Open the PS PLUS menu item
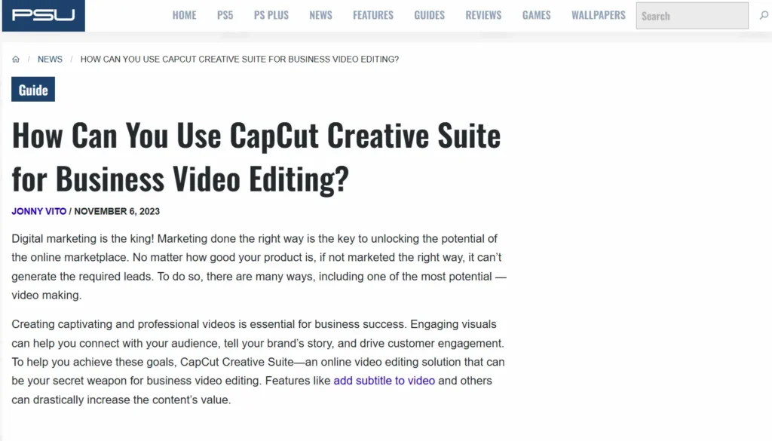772x441 pixels. [271, 15]
